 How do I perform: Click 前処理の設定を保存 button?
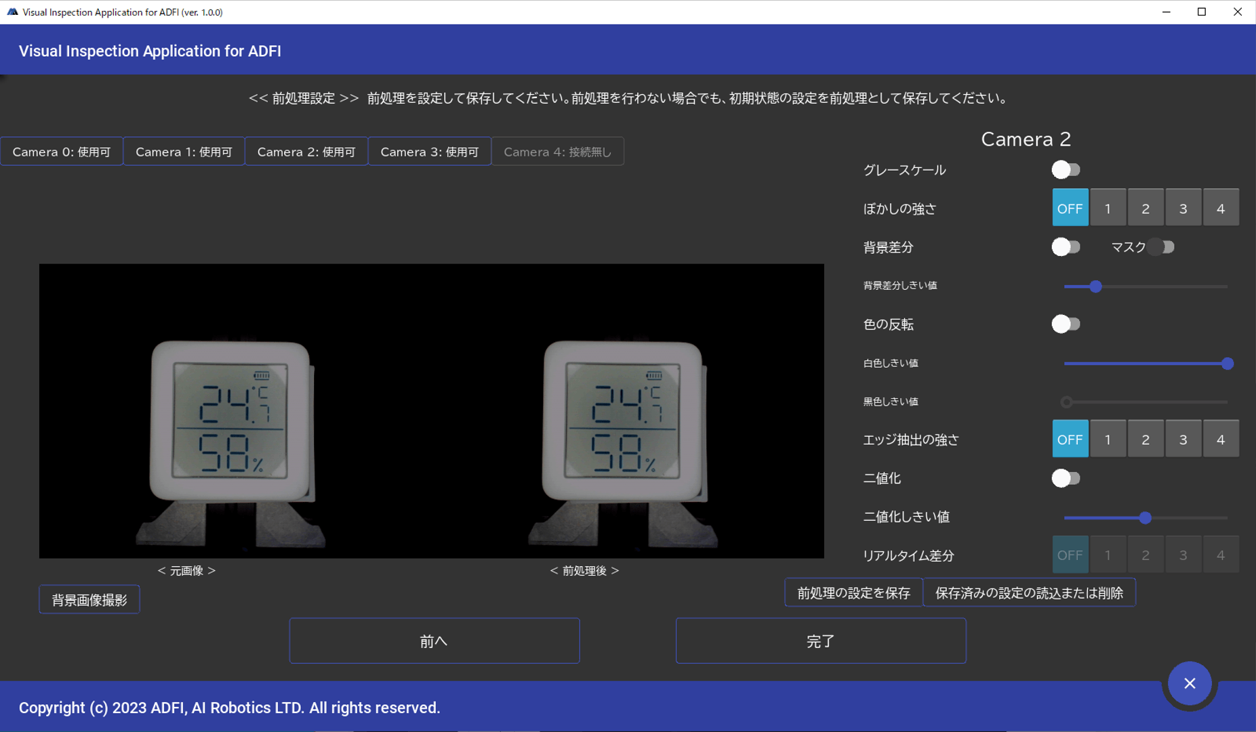(x=853, y=593)
